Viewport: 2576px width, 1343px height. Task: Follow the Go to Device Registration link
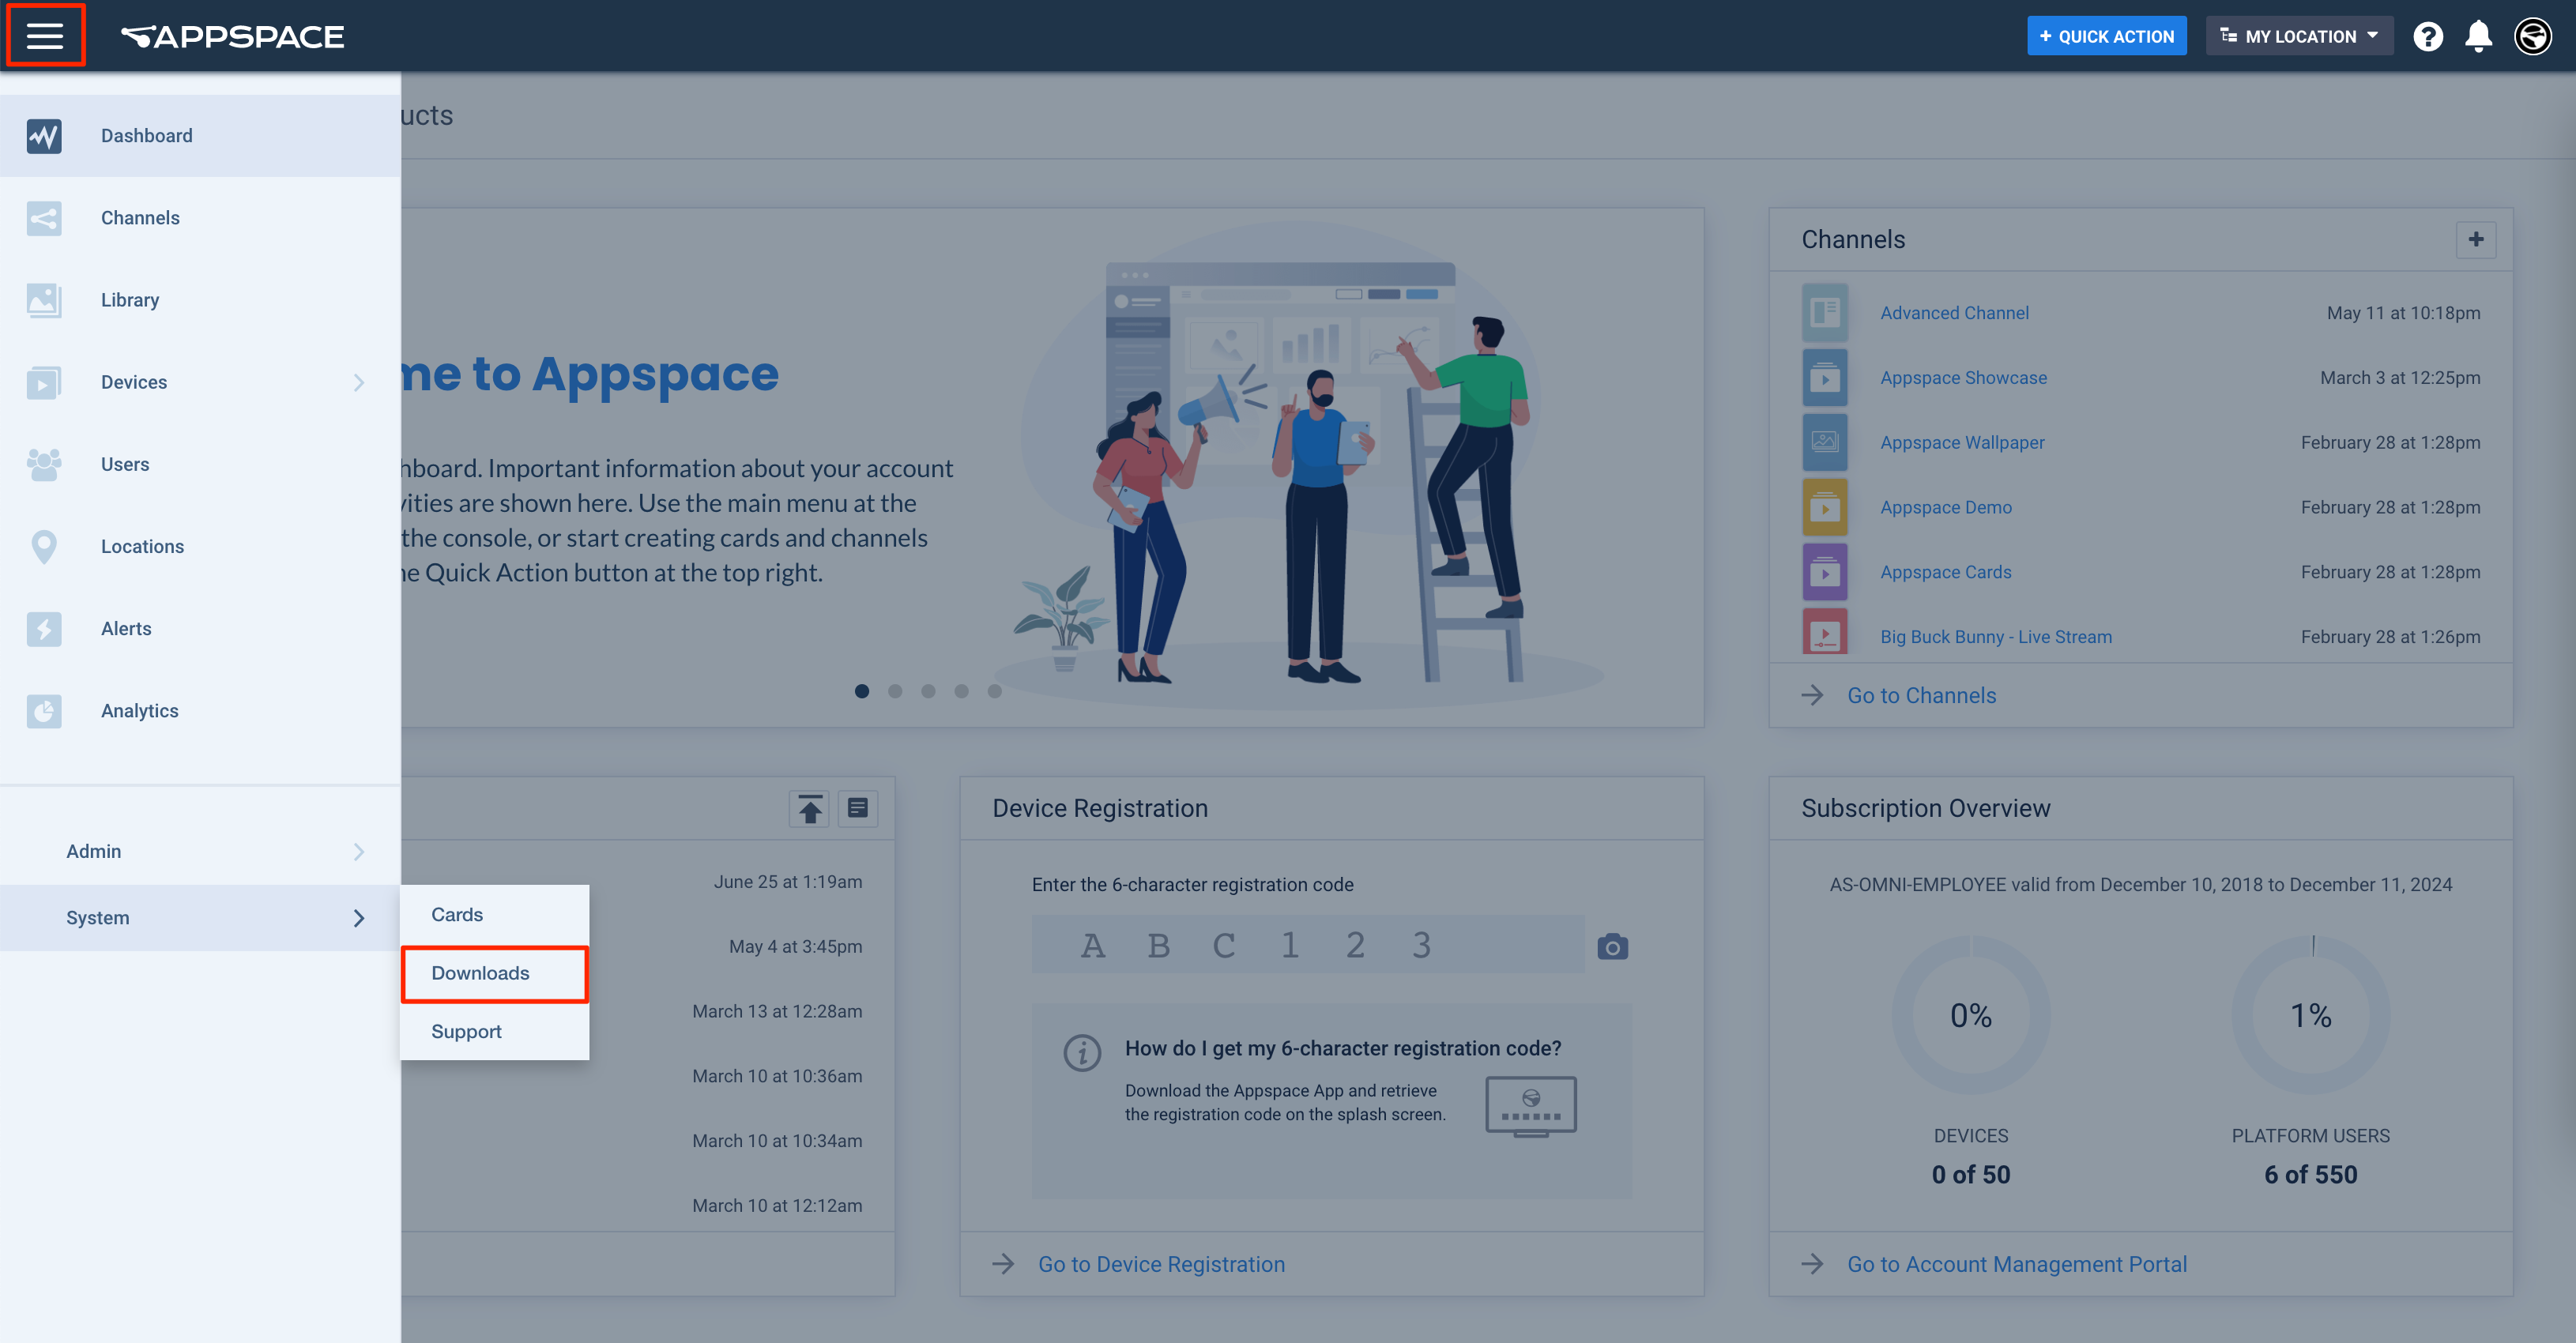click(1161, 1264)
